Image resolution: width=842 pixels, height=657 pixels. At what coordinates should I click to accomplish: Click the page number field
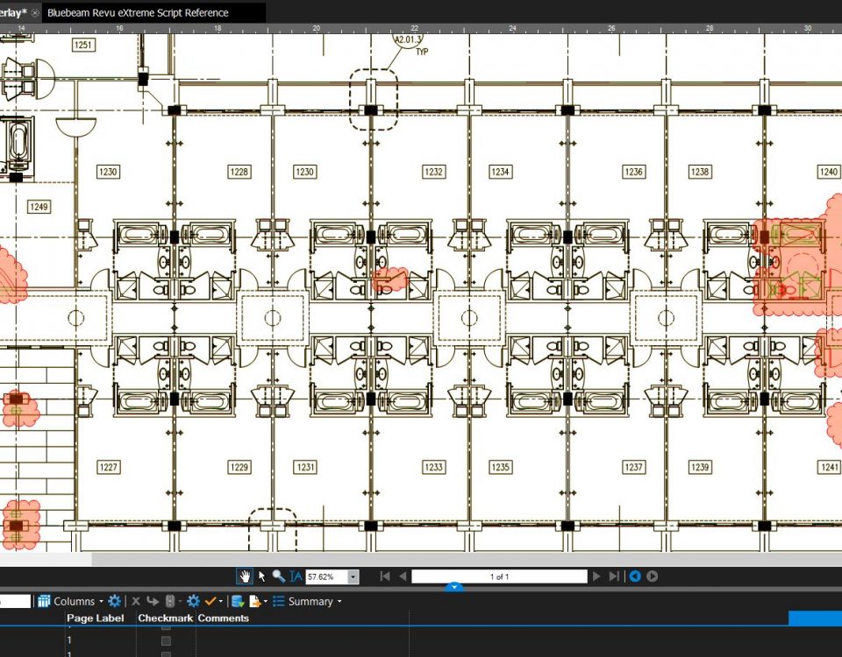499,576
